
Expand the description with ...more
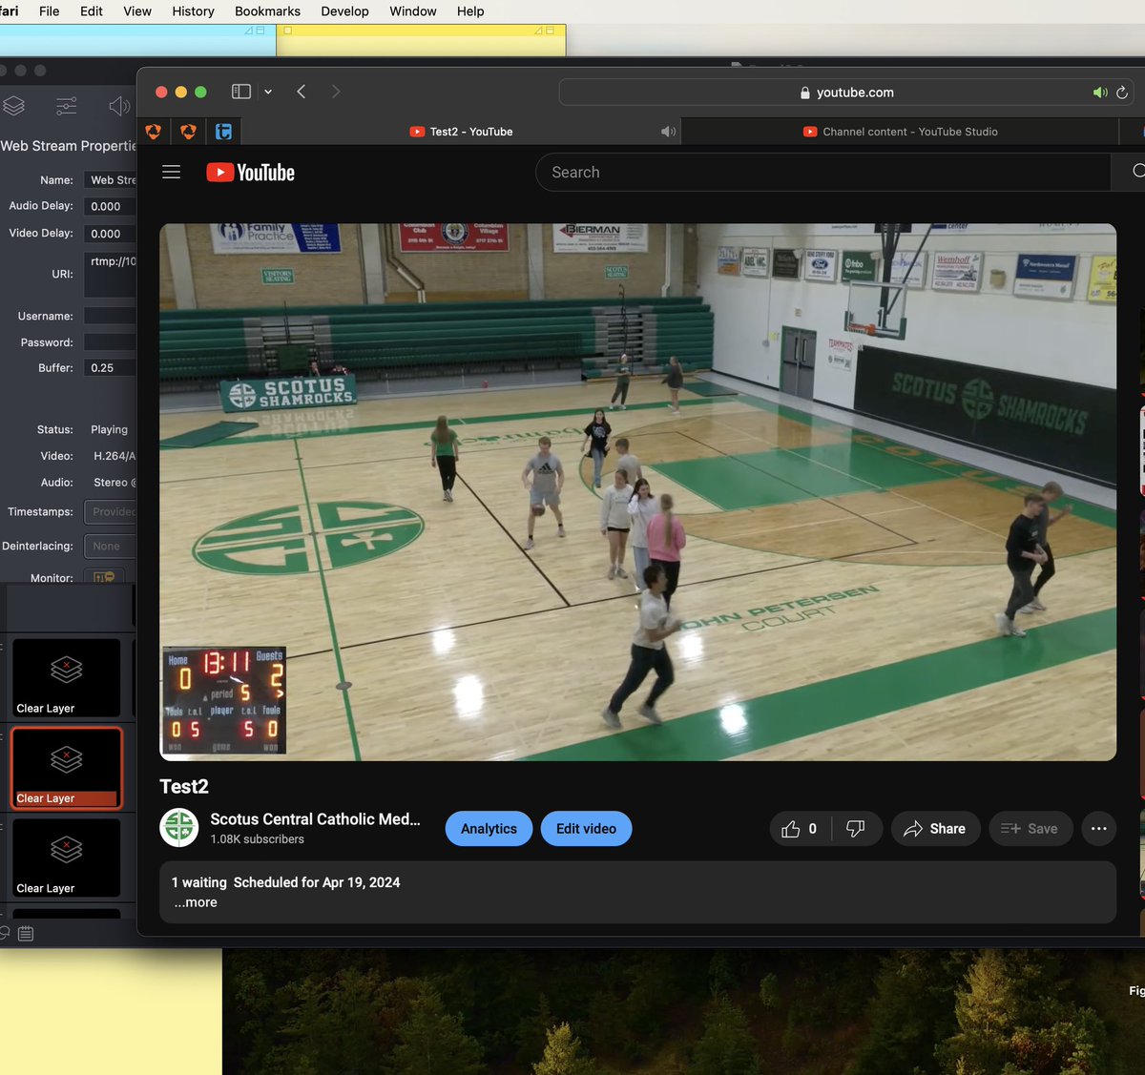196,902
